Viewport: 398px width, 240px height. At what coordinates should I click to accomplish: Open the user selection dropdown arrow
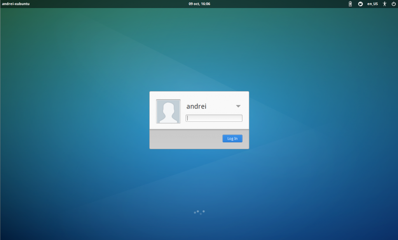tap(238, 105)
